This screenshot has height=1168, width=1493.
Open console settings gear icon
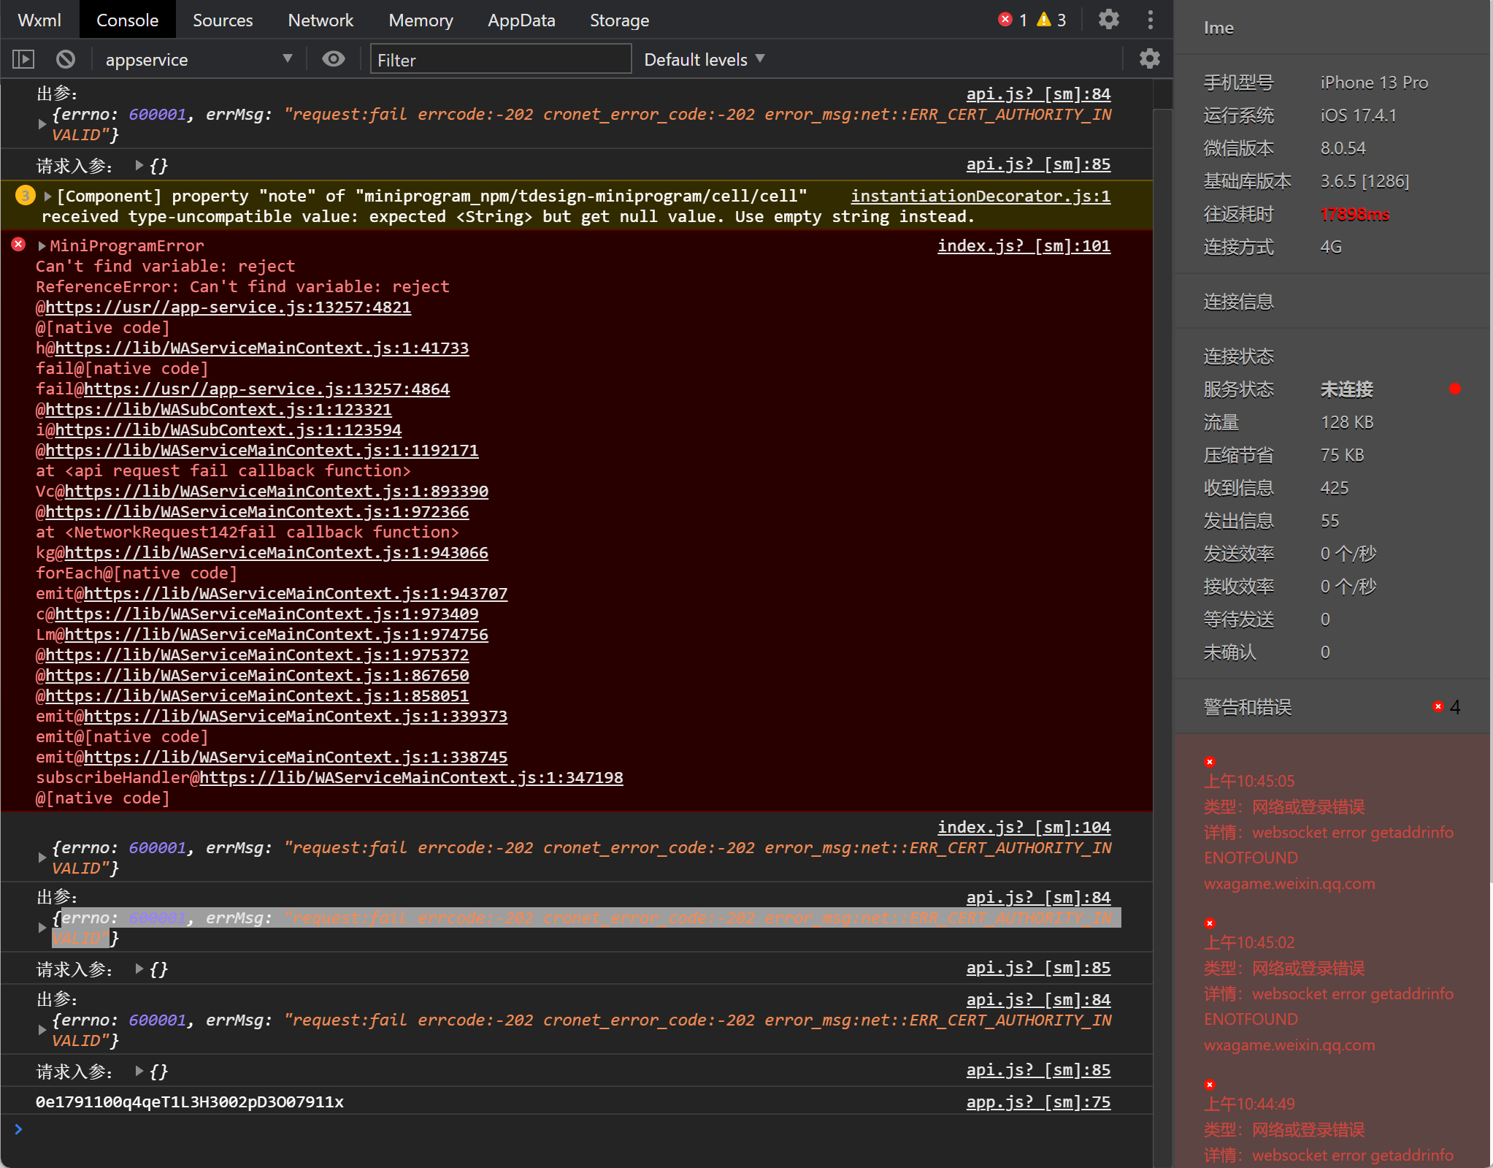tap(1149, 59)
